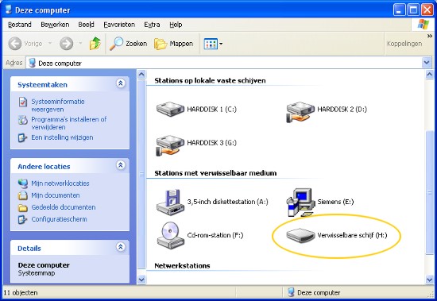Click the sidebar scrollbar up arrow

(141, 75)
